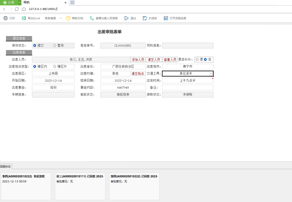Click the 报账状态 field 未报账
This screenshot has height=202, width=292.
187,94
